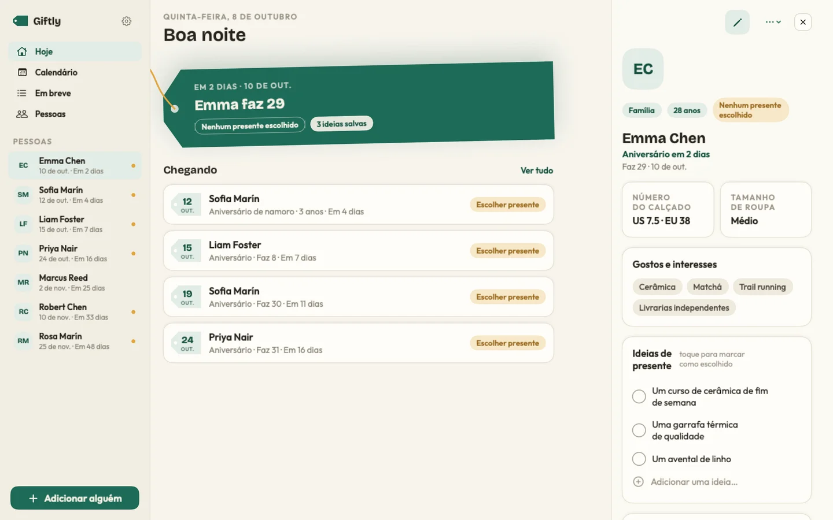Click the Livrarias independentes interest tag

684,308
